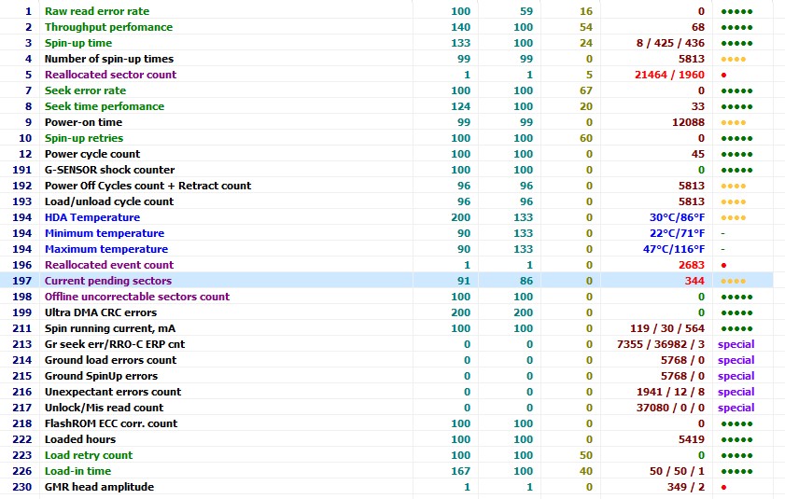The image size is (785, 499).
Task: Click the Spin-up time attribute name
Action: click(x=78, y=43)
